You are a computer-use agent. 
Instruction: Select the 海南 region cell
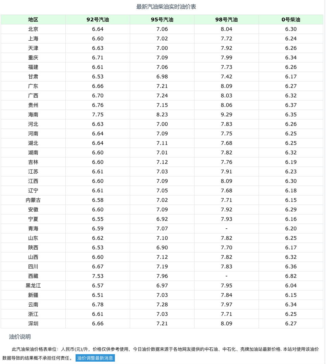coord(33,115)
